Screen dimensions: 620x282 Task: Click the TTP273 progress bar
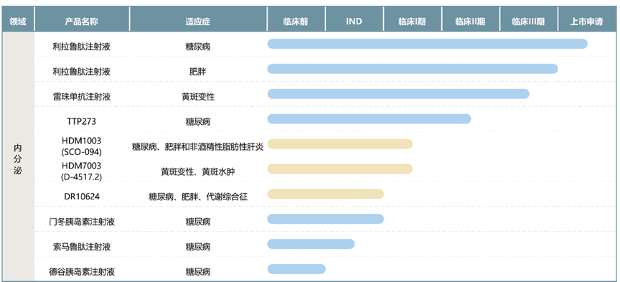370,118
